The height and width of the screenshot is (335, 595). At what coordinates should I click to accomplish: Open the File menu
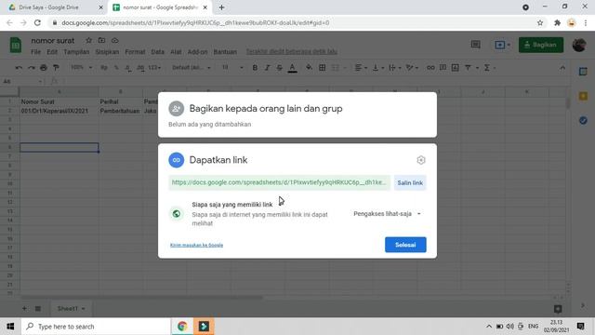(35, 52)
